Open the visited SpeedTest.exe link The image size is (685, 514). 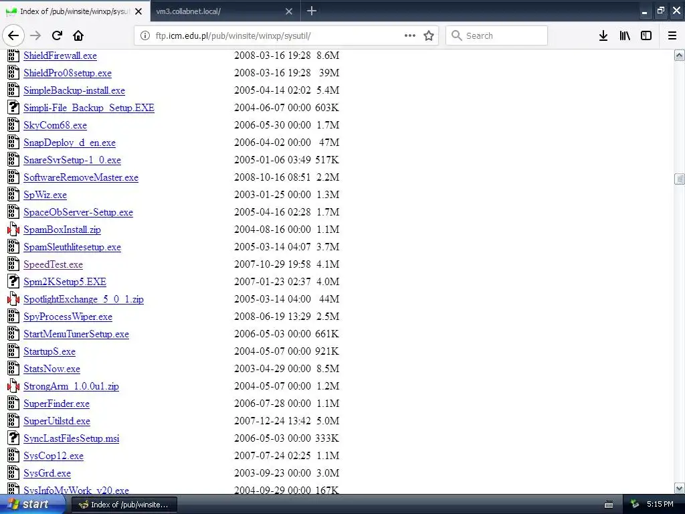tap(53, 264)
